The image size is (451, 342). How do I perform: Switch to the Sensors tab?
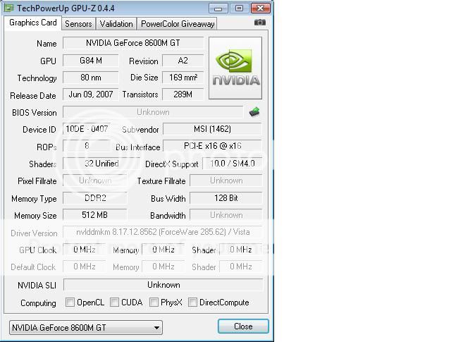point(78,23)
